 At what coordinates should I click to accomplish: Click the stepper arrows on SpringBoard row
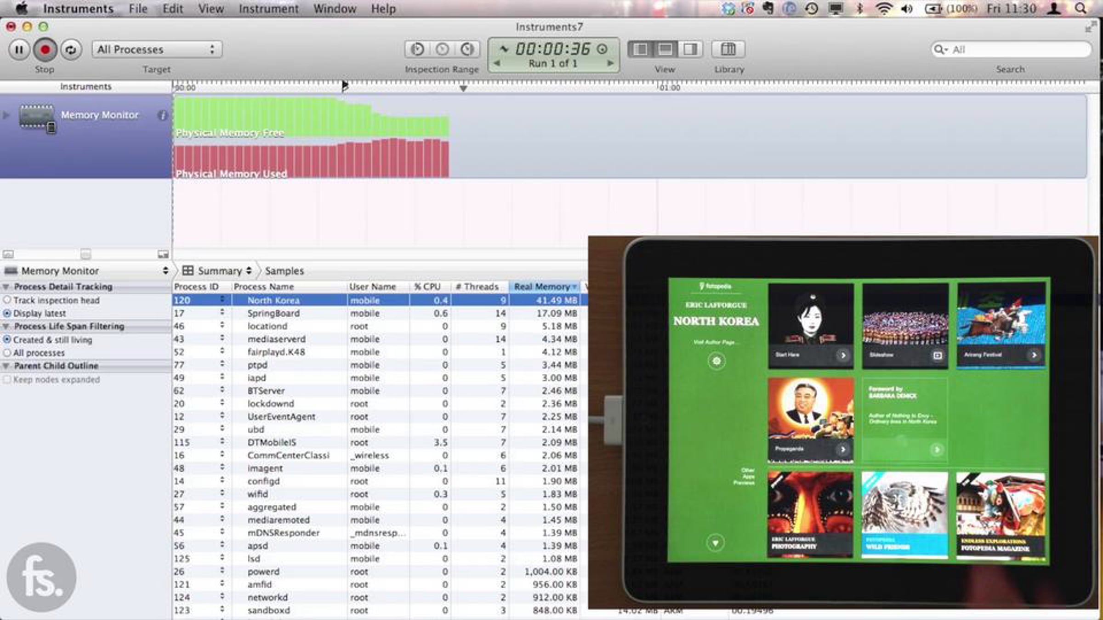pos(222,312)
